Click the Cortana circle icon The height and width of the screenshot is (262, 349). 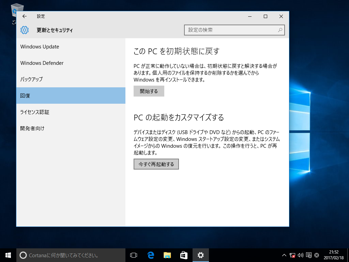coord(23,255)
